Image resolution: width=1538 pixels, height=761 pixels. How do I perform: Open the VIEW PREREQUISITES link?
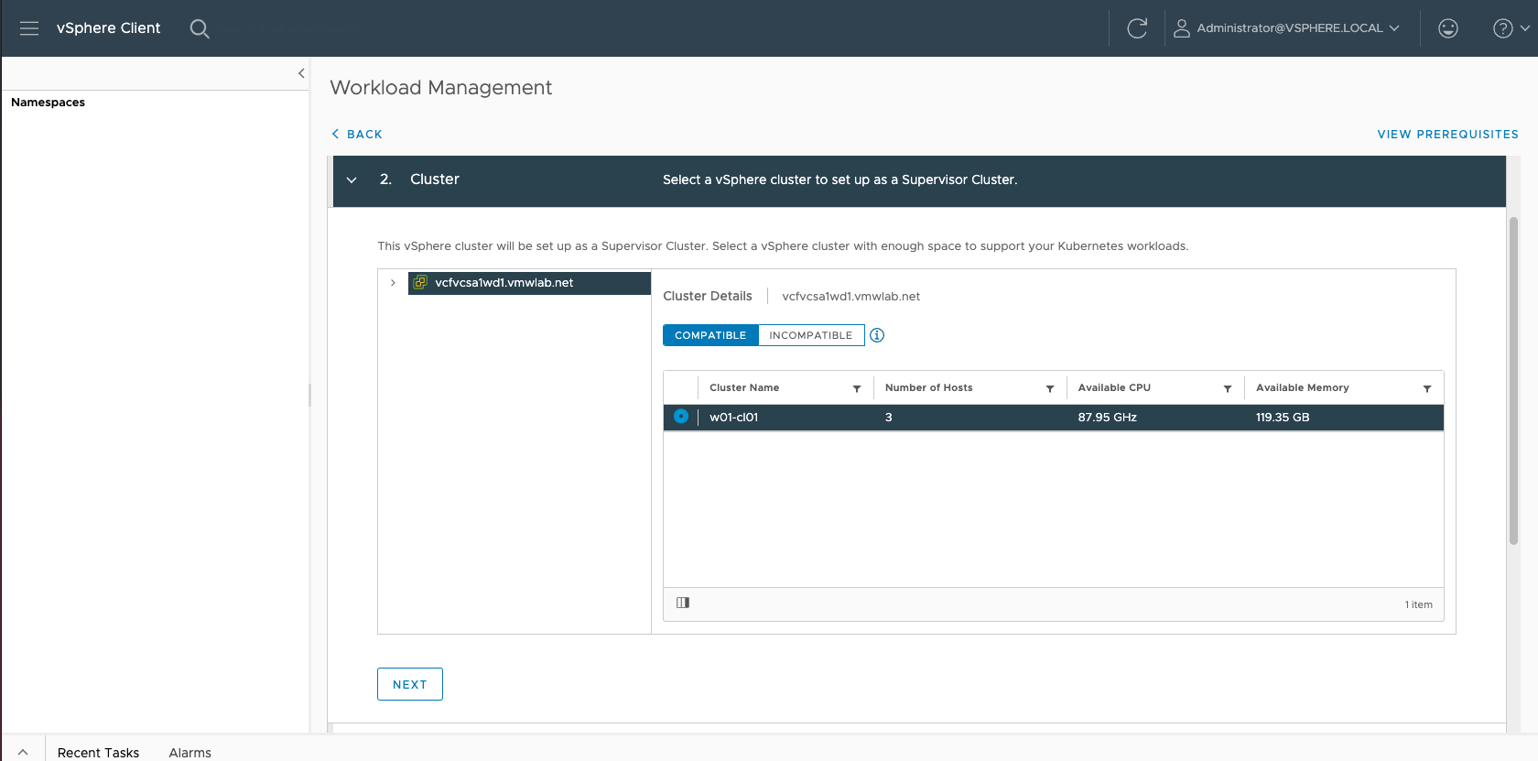pyautogui.click(x=1447, y=134)
